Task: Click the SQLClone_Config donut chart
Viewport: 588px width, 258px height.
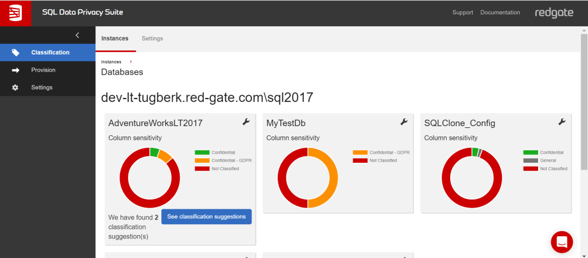Action: point(472,178)
